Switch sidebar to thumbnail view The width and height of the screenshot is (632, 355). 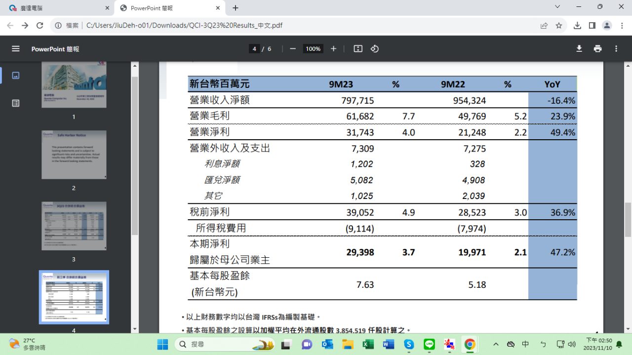click(x=16, y=76)
